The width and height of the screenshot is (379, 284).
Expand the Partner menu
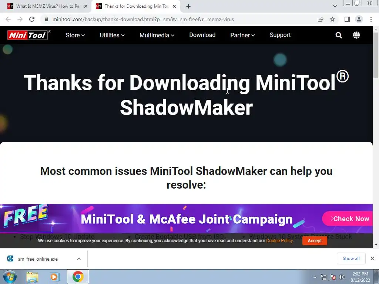[x=242, y=35]
